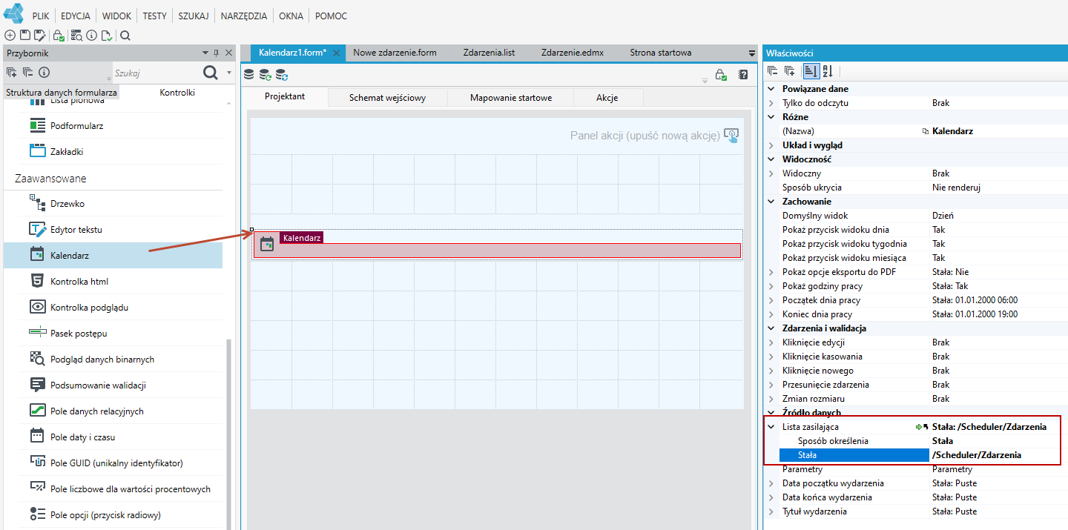The image size is (1068, 530).
Task: Click the save-with-pencil icon in main toolbar
Action: [x=40, y=35]
